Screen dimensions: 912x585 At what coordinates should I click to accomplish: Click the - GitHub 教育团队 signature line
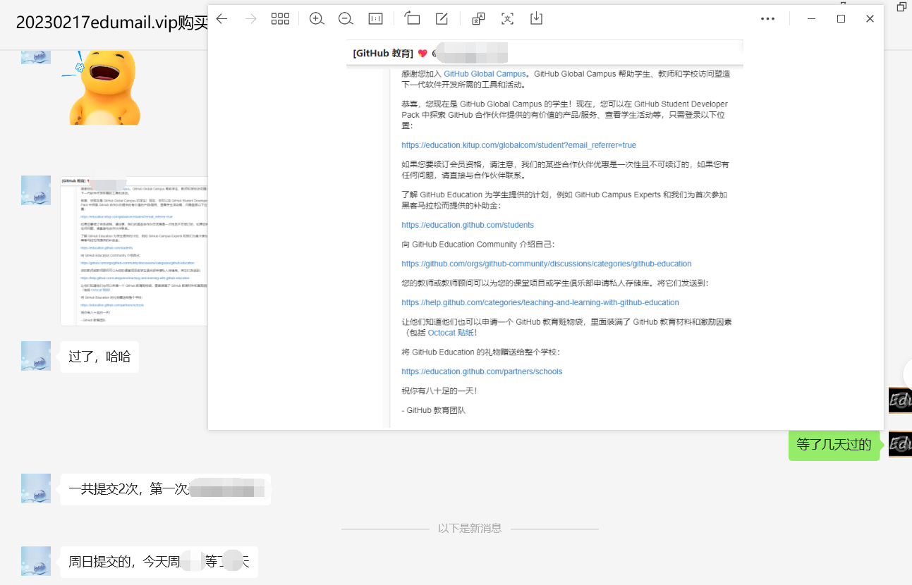click(x=433, y=410)
